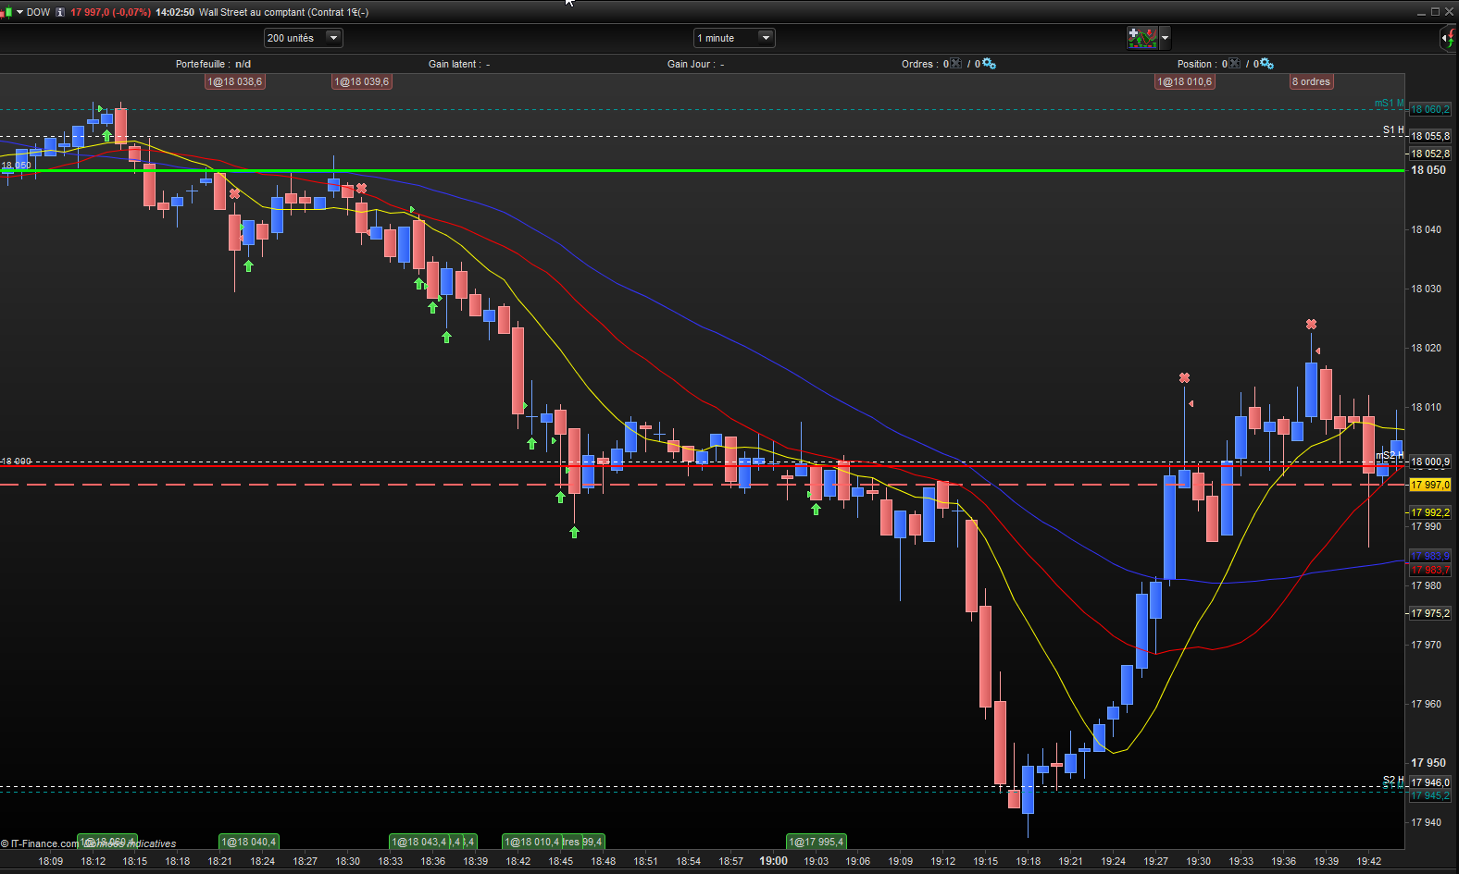Open the 1 minute timeframe dropdown
The width and height of the screenshot is (1459, 874).
[x=734, y=38]
